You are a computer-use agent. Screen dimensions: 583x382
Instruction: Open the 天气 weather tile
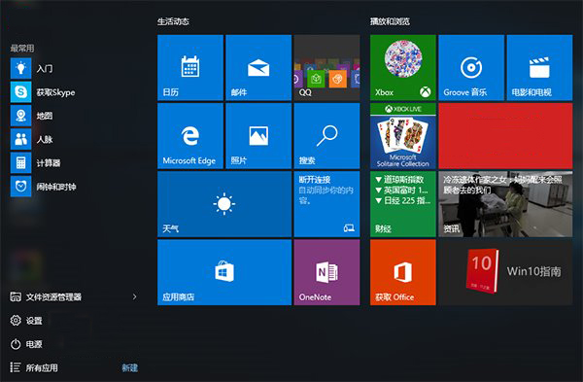point(224,204)
